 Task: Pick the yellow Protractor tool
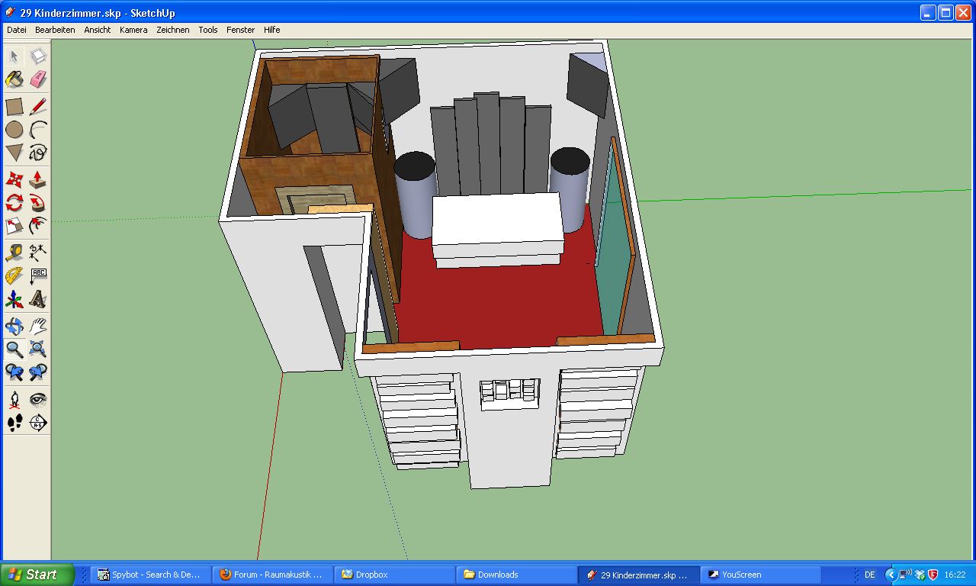14,276
